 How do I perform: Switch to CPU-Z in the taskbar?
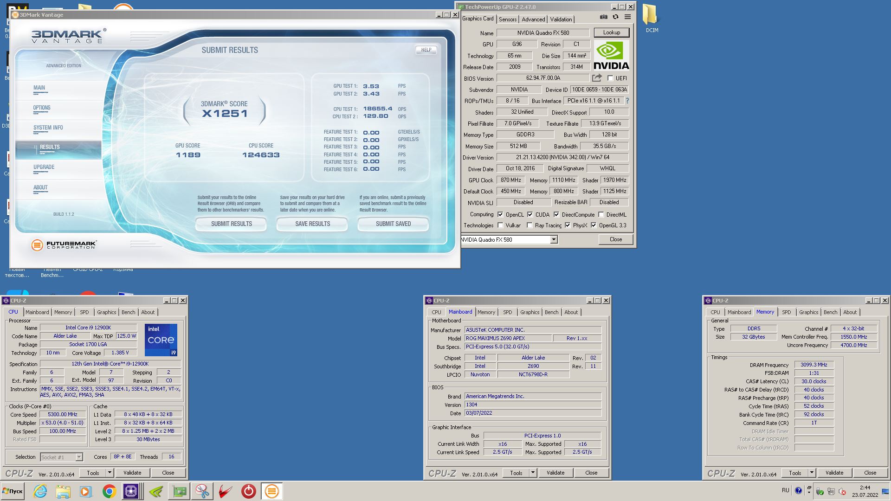(131, 491)
